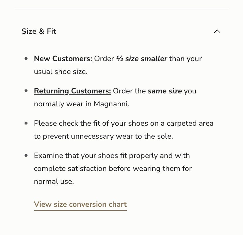Click the word Magnanni

point(111,104)
